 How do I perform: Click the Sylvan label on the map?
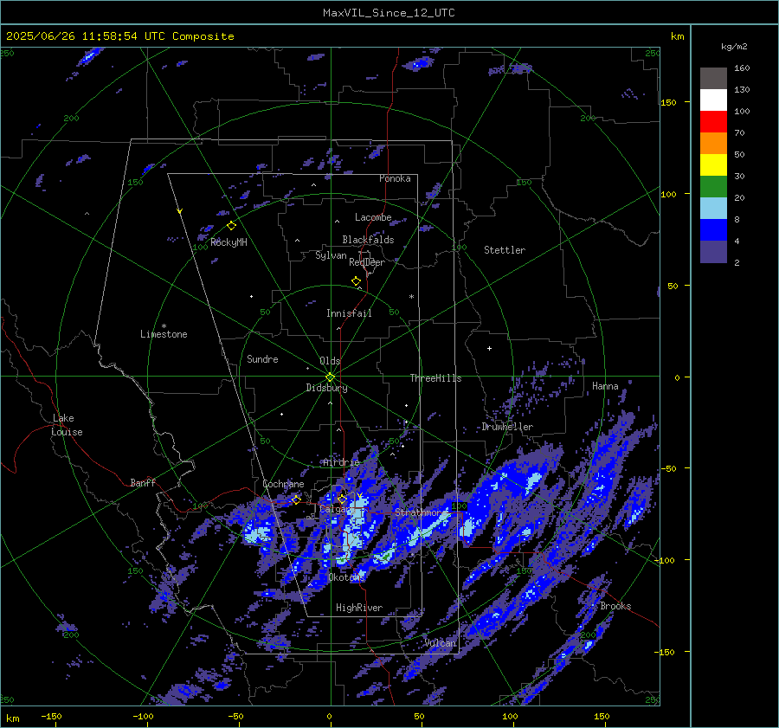click(x=331, y=255)
